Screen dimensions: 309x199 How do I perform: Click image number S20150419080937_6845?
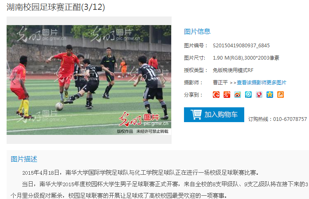[241, 46]
